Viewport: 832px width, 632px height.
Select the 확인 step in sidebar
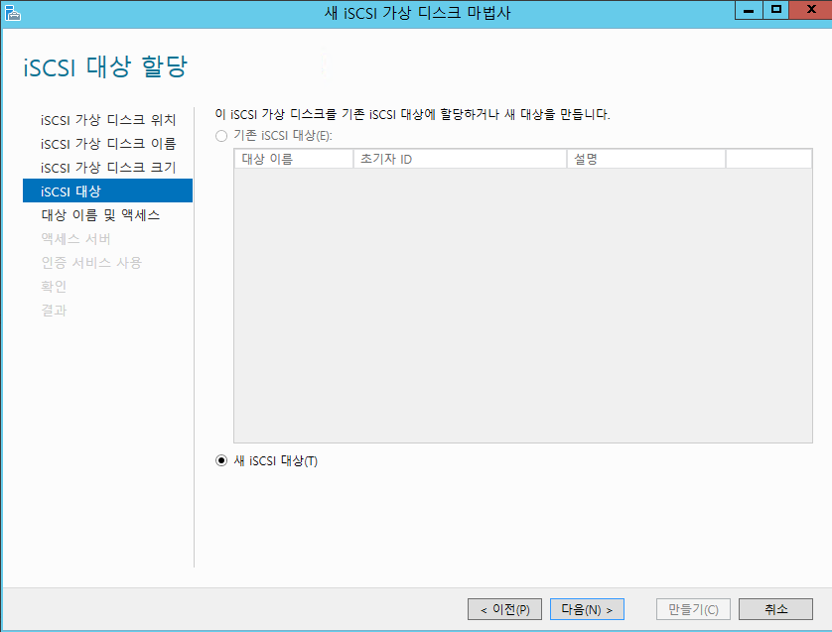tap(55, 287)
